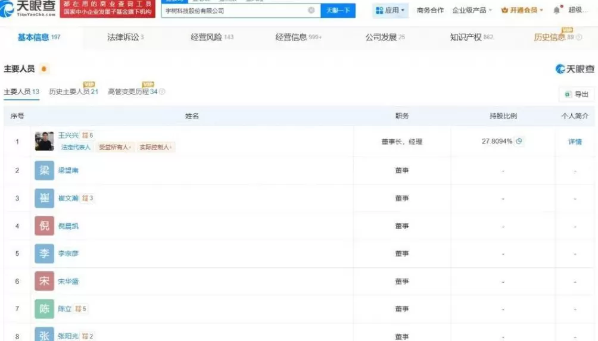
Task: Clear the search box with the X icon
Action: click(x=311, y=10)
